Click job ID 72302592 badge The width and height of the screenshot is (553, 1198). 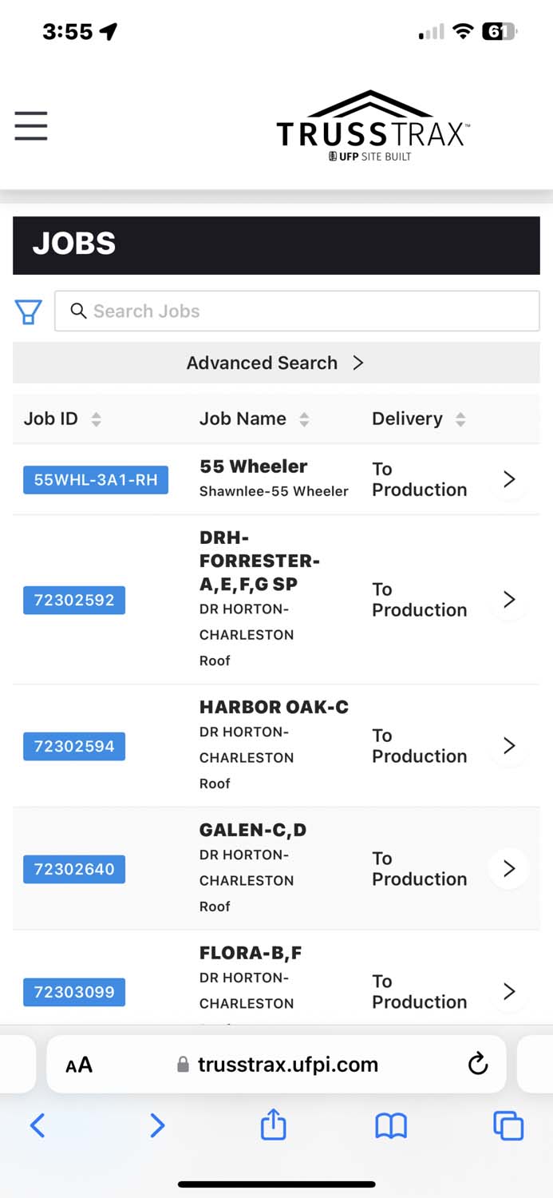[x=74, y=600]
